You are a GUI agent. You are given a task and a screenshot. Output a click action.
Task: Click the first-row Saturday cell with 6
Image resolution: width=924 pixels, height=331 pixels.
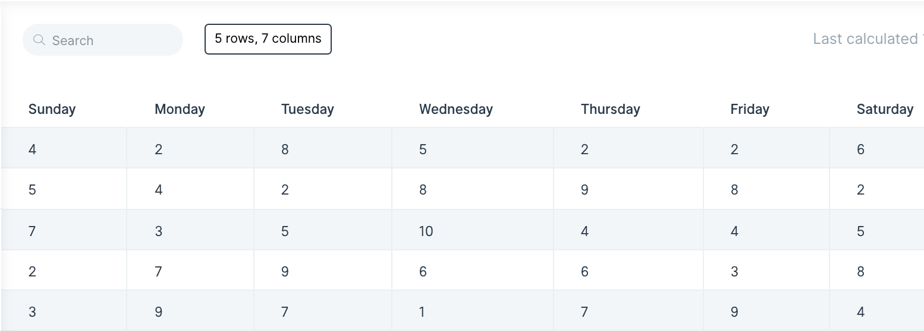(x=877, y=148)
